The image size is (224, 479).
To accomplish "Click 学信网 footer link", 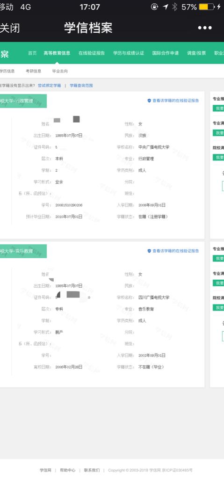I will pyautogui.click(x=45, y=470).
